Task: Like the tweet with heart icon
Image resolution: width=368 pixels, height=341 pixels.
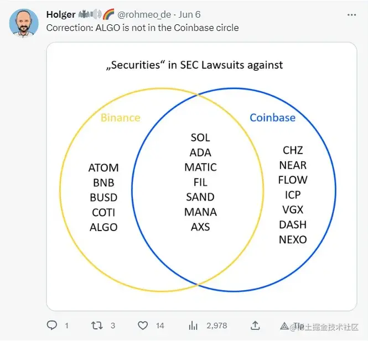Action: (143, 326)
